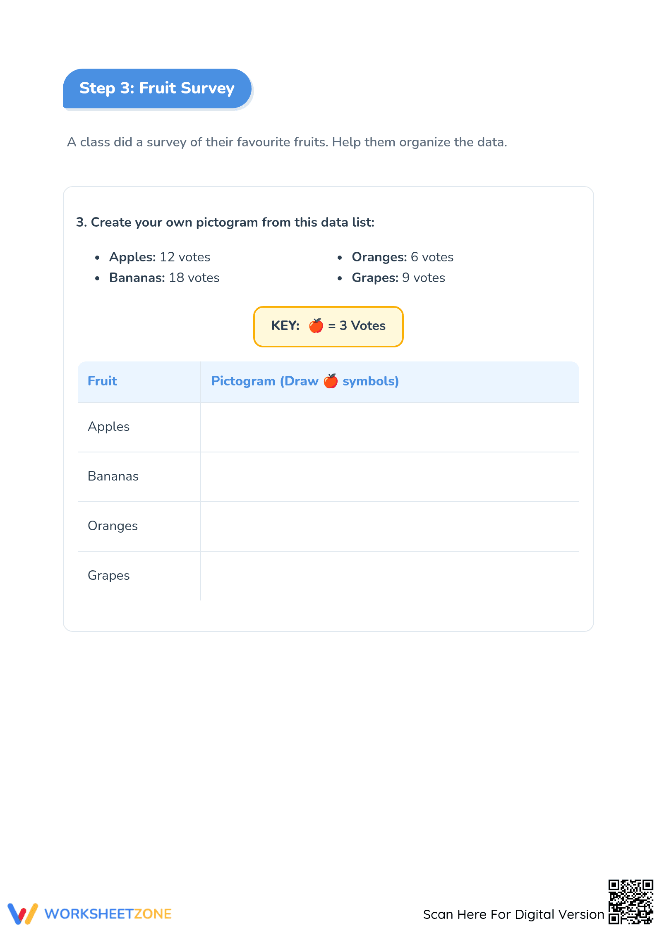
Task: Click the Apples: 12 votes list item
Action: (160, 257)
